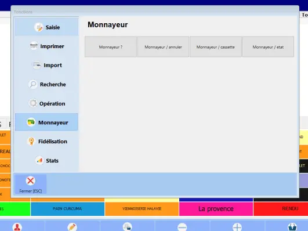Screen dimensions: 308x231
Task: Click the Stats chart icon
Action: (39, 160)
